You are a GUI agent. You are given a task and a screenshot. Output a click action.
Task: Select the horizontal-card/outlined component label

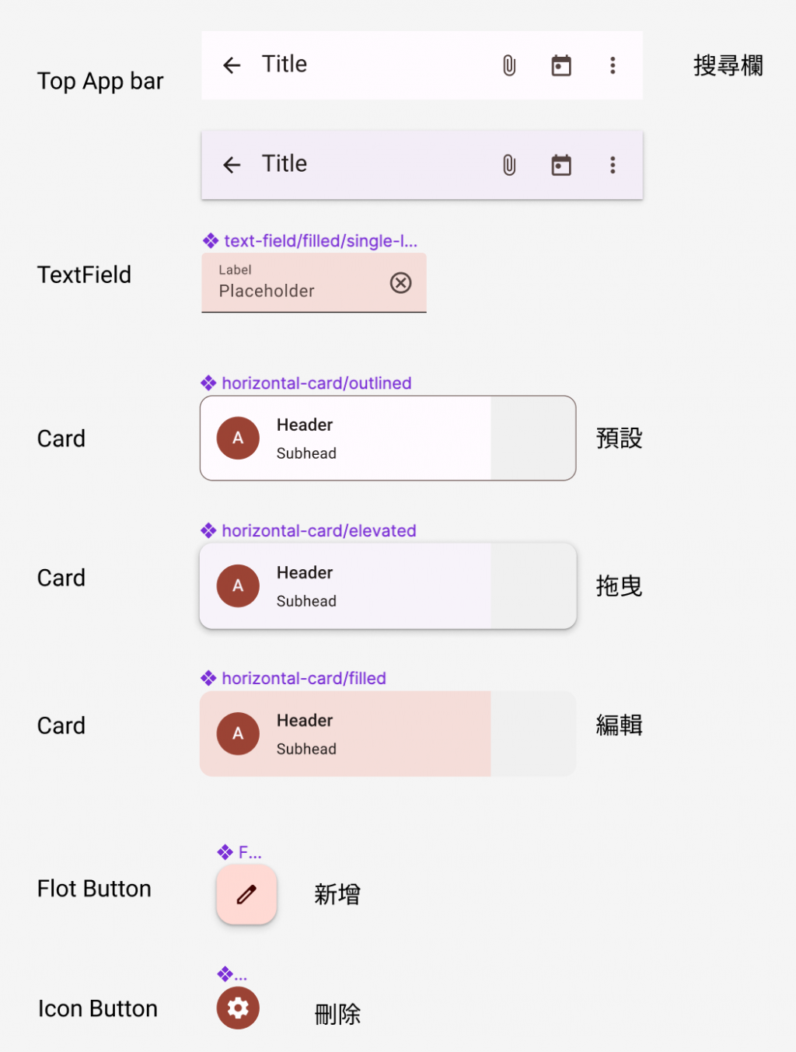[316, 383]
